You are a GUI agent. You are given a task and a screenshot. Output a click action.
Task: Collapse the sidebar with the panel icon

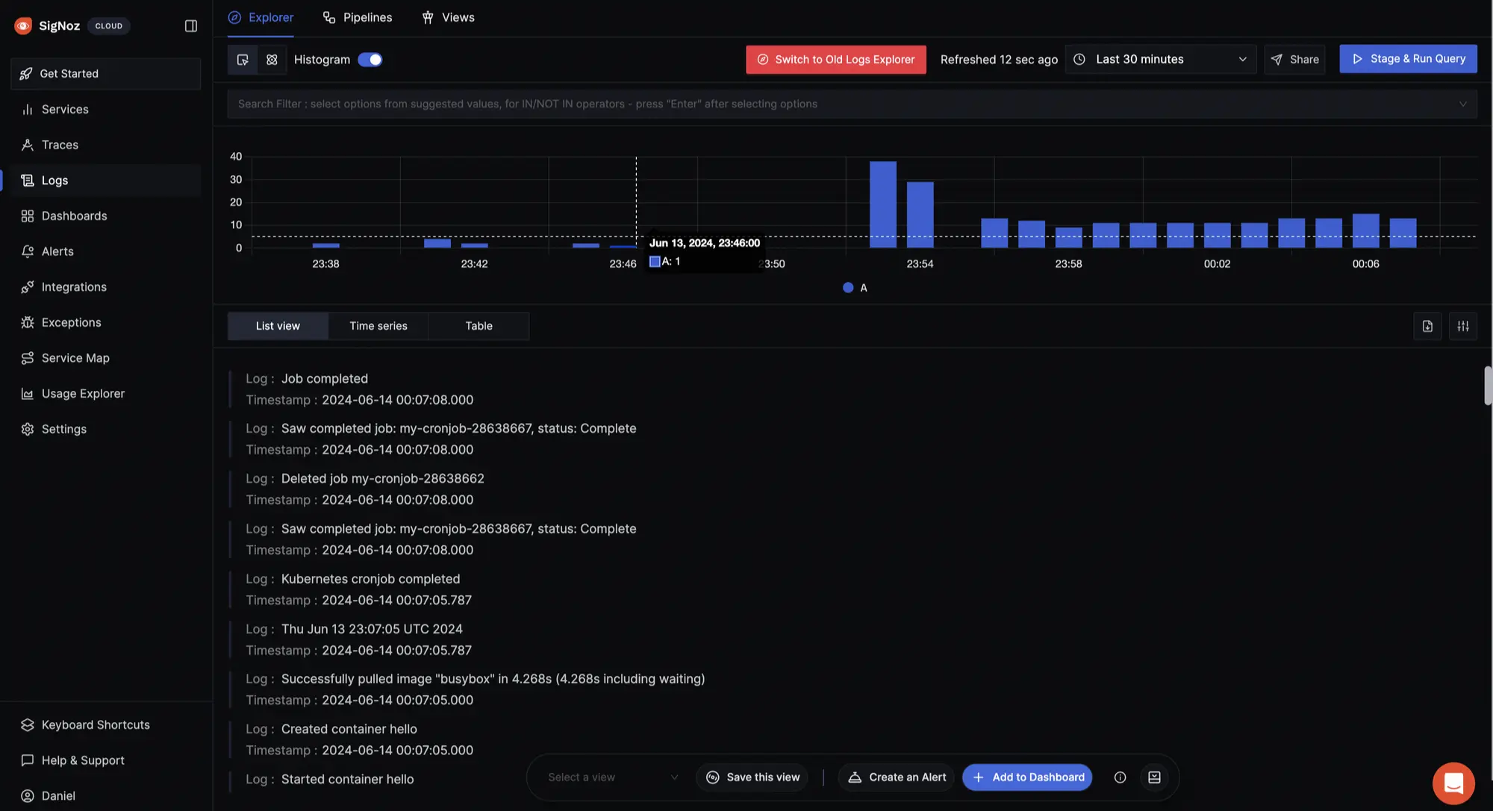pos(191,26)
